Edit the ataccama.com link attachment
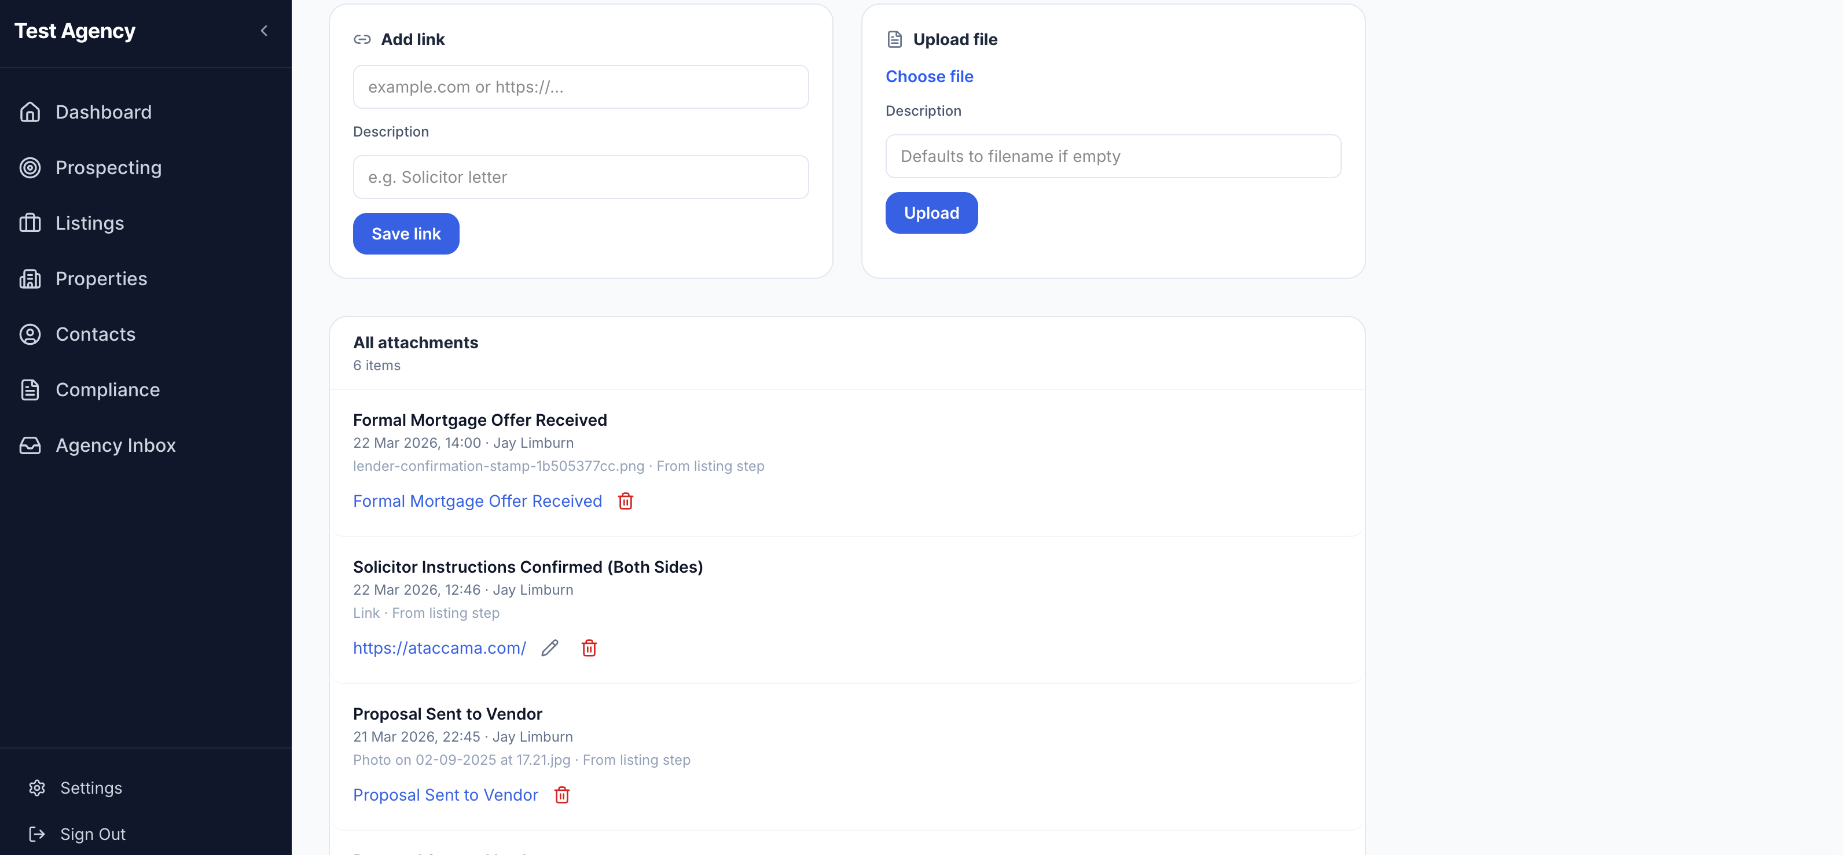 coord(549,648)
